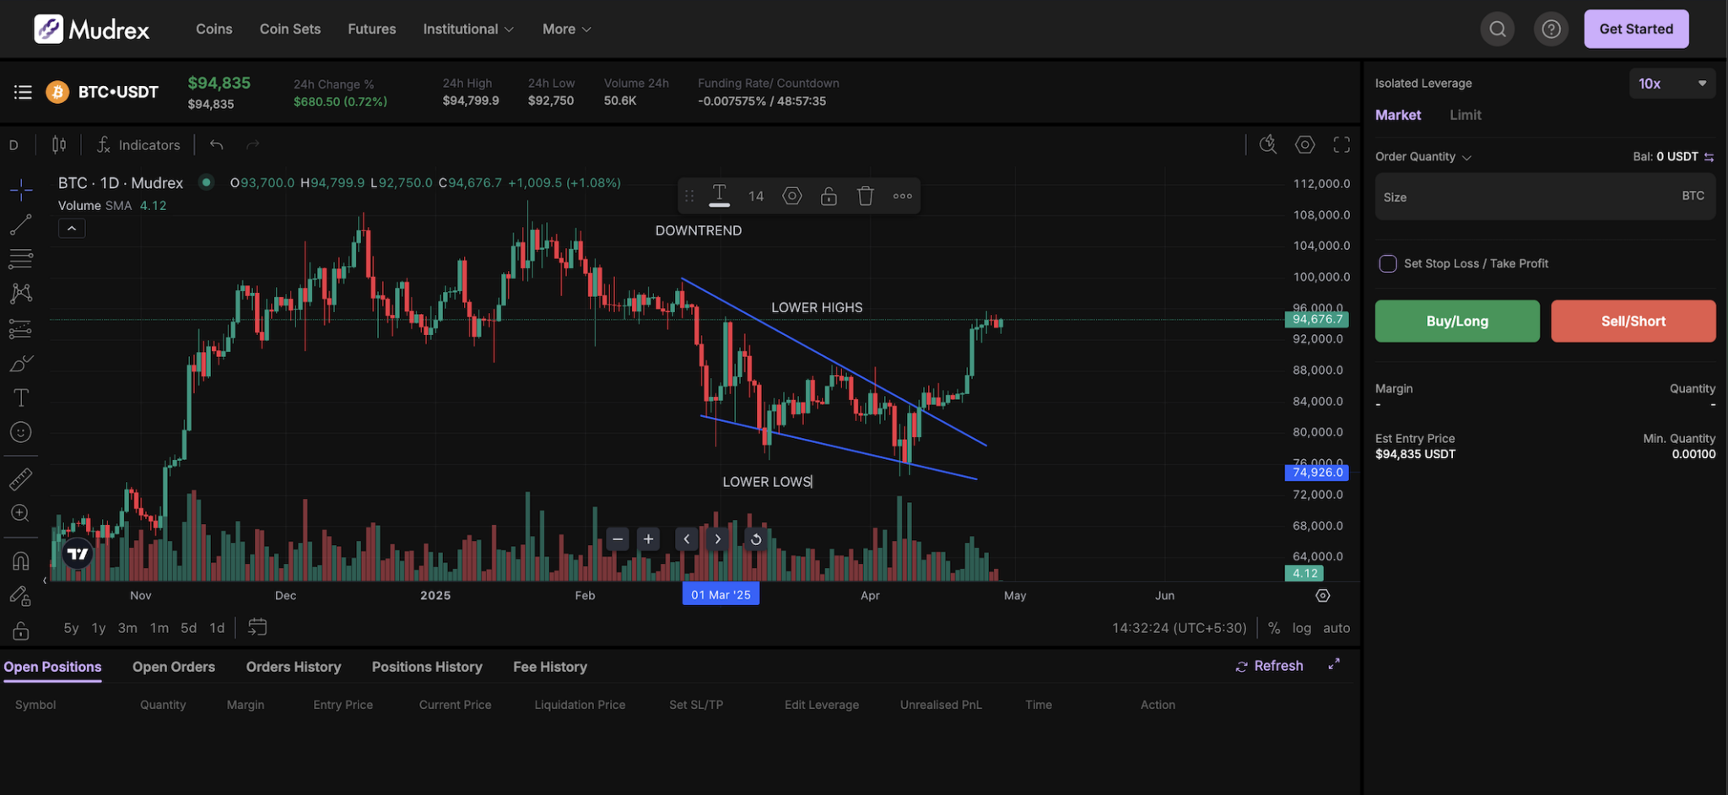
Task: Open the Orders History tab
Action: pos(293,667)
